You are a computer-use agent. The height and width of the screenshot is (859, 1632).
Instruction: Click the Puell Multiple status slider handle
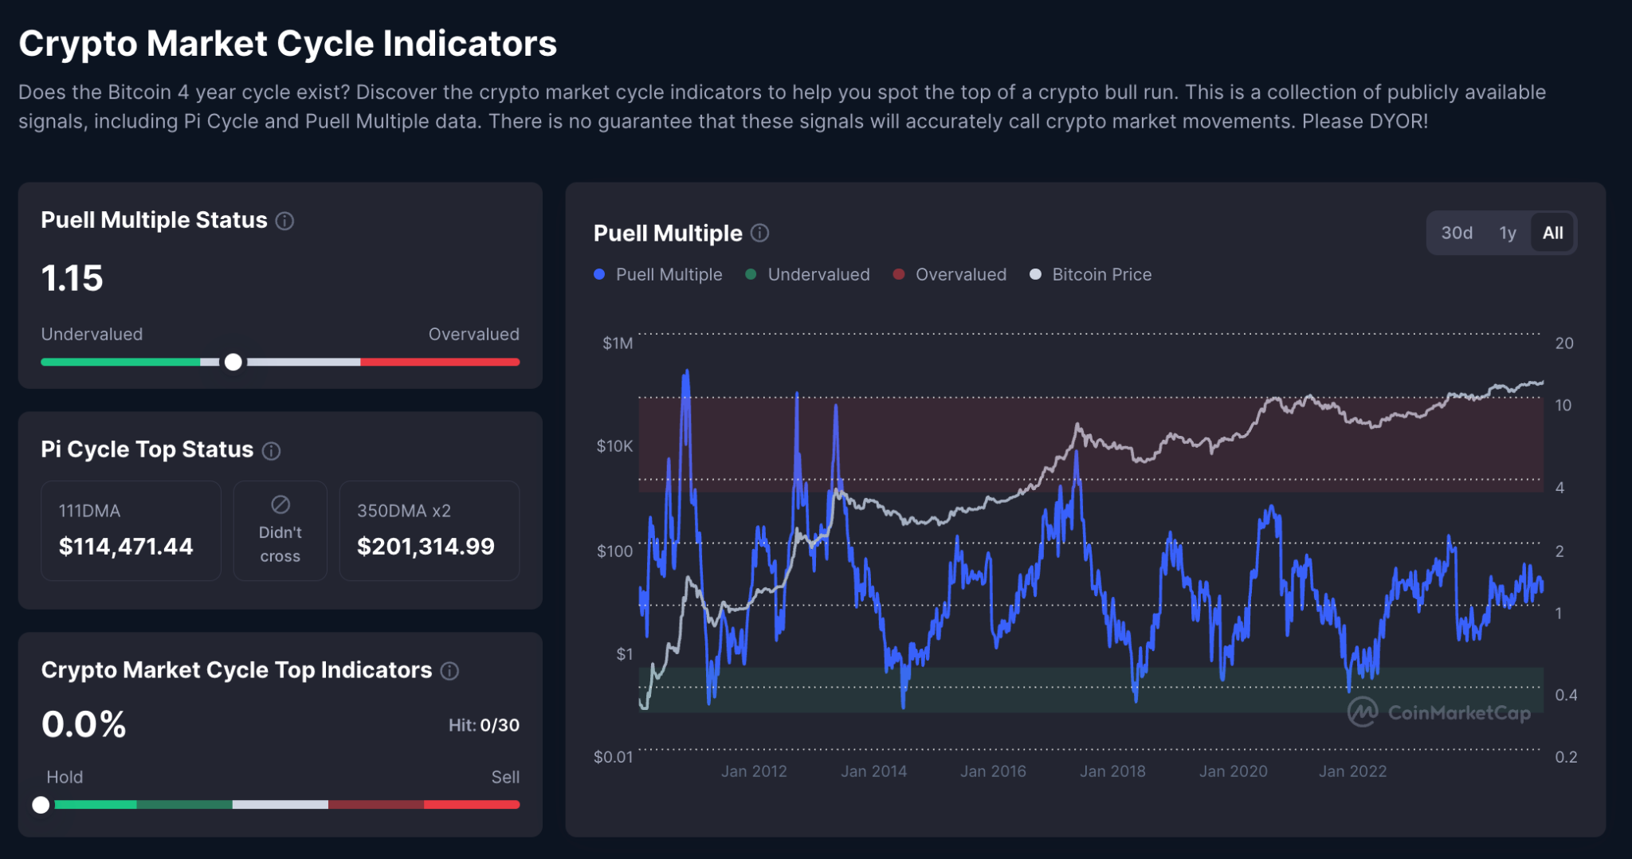pyautogui.click(x=233, y=363)
